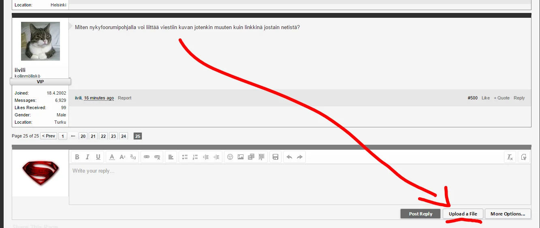540x228 pixels.
Task: Save draft with the floppy disk icon
Action: 275,157
